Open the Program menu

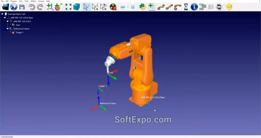(x=14, y=1)
